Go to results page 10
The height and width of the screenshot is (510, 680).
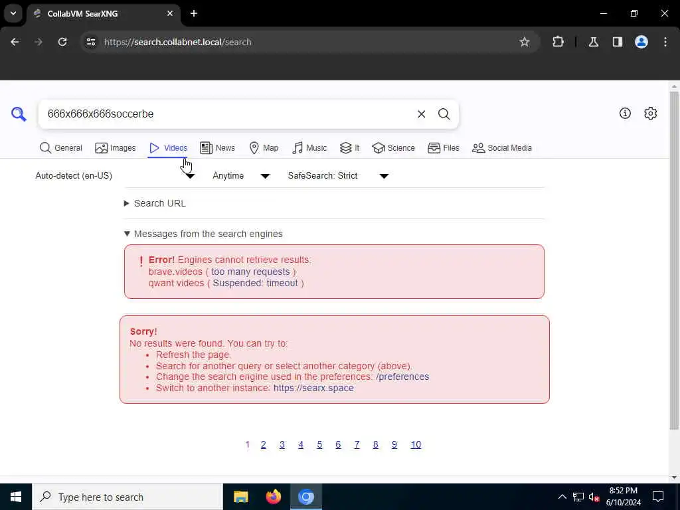pyautogui.click(x=416, y=444)
